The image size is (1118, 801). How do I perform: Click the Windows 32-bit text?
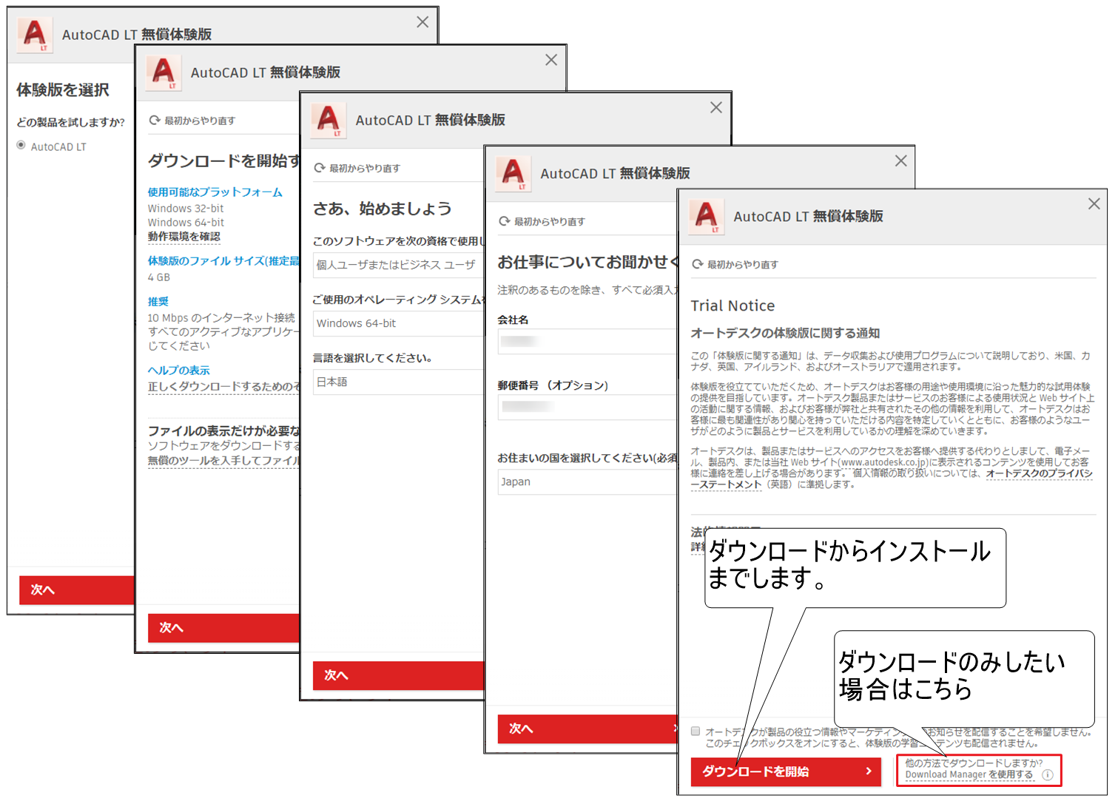pos(186,209)
